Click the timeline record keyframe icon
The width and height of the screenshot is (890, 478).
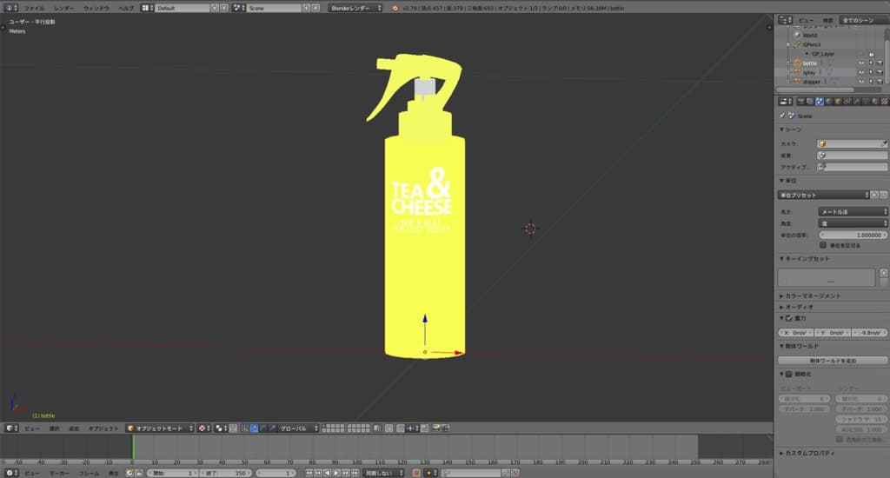click(416, 473)
